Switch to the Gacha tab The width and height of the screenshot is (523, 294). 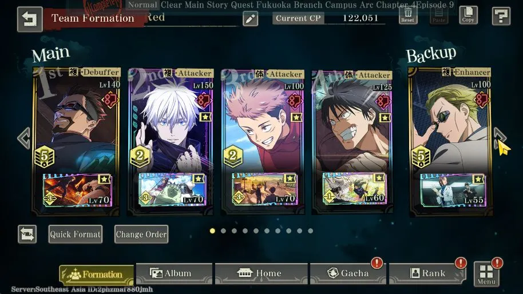348,273
